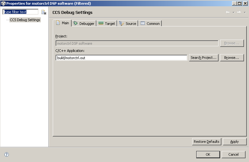Click Browse next to C/C++ Application

232,58
